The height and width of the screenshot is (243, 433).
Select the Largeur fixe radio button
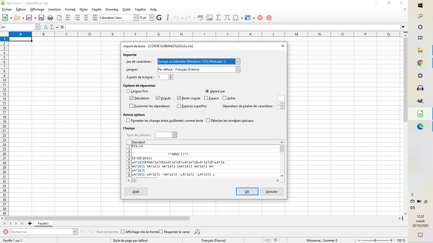(x=128, y=91)
